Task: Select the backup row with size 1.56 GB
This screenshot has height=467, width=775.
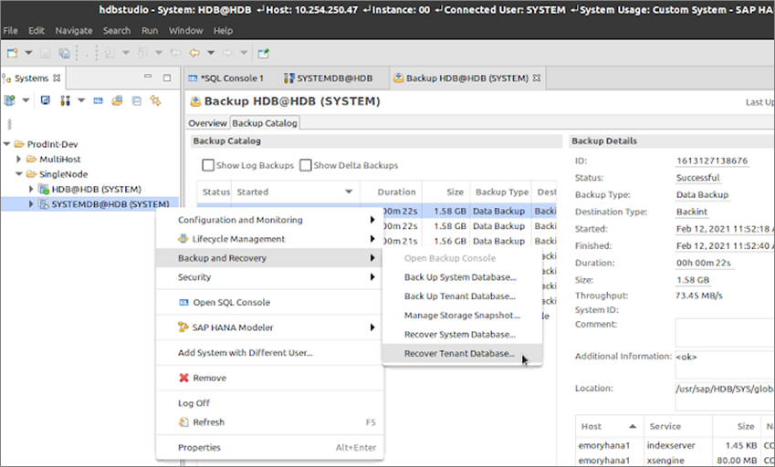Action: (377, 241)
